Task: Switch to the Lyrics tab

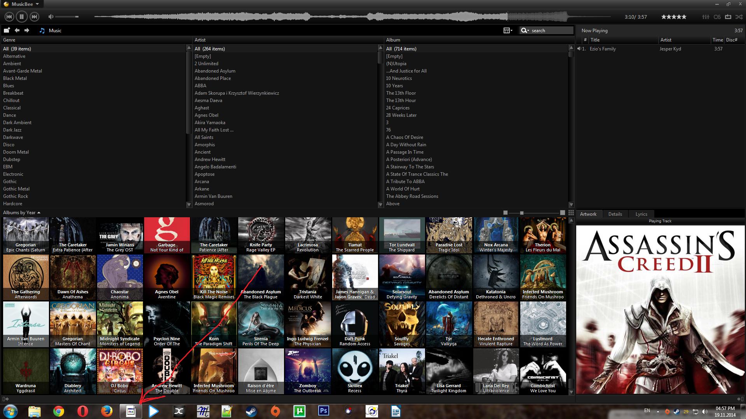Action: [641, 214]
